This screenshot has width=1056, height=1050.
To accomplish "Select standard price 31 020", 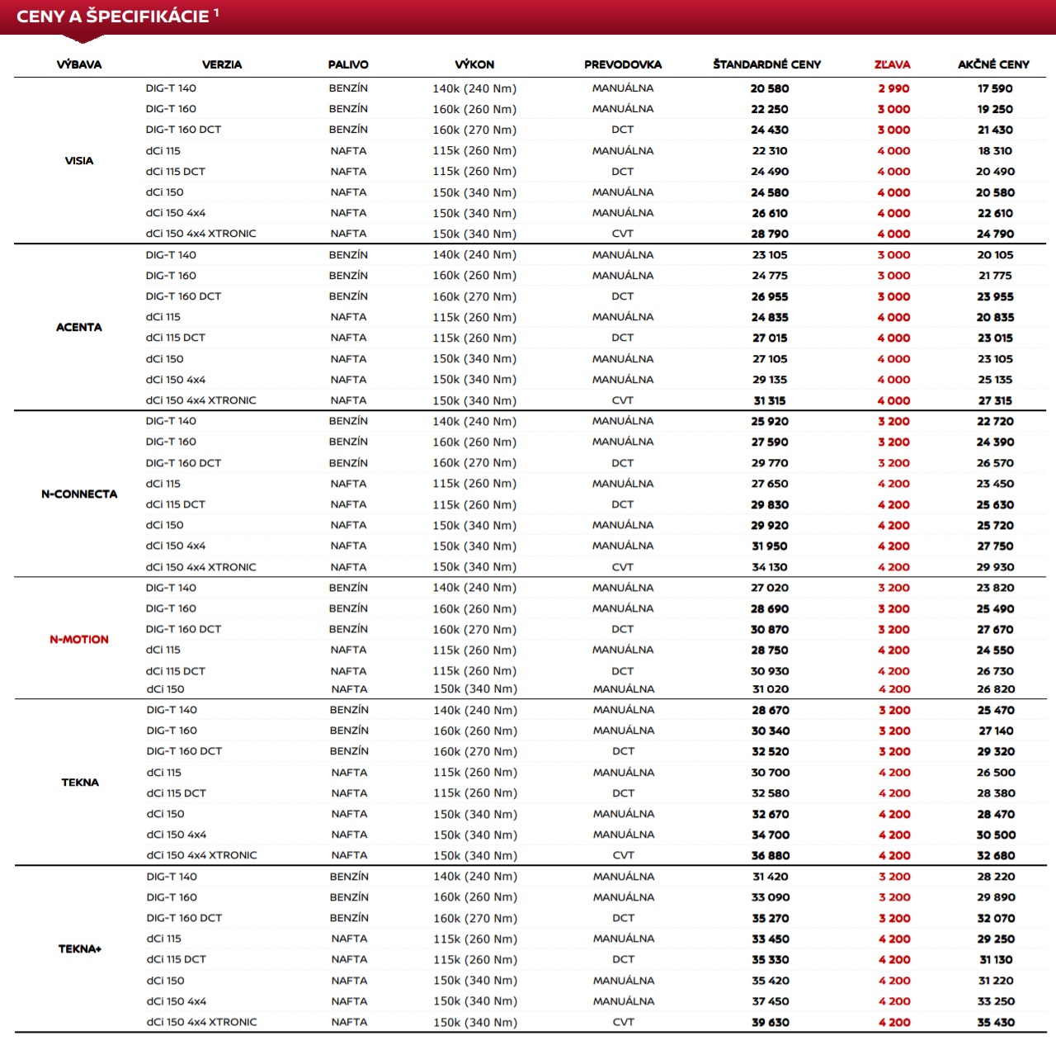I will 770,689.
